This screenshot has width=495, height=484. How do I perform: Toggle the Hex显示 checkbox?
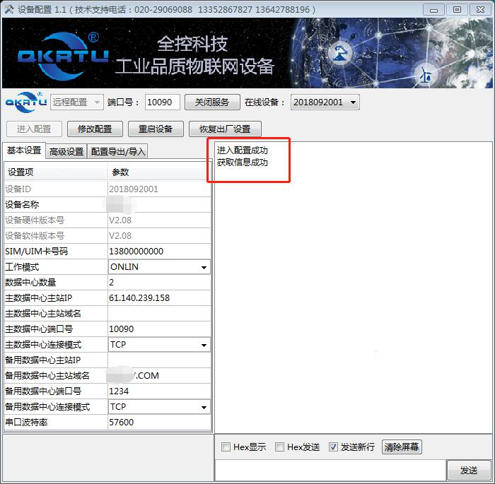click(x=226, y=447)
